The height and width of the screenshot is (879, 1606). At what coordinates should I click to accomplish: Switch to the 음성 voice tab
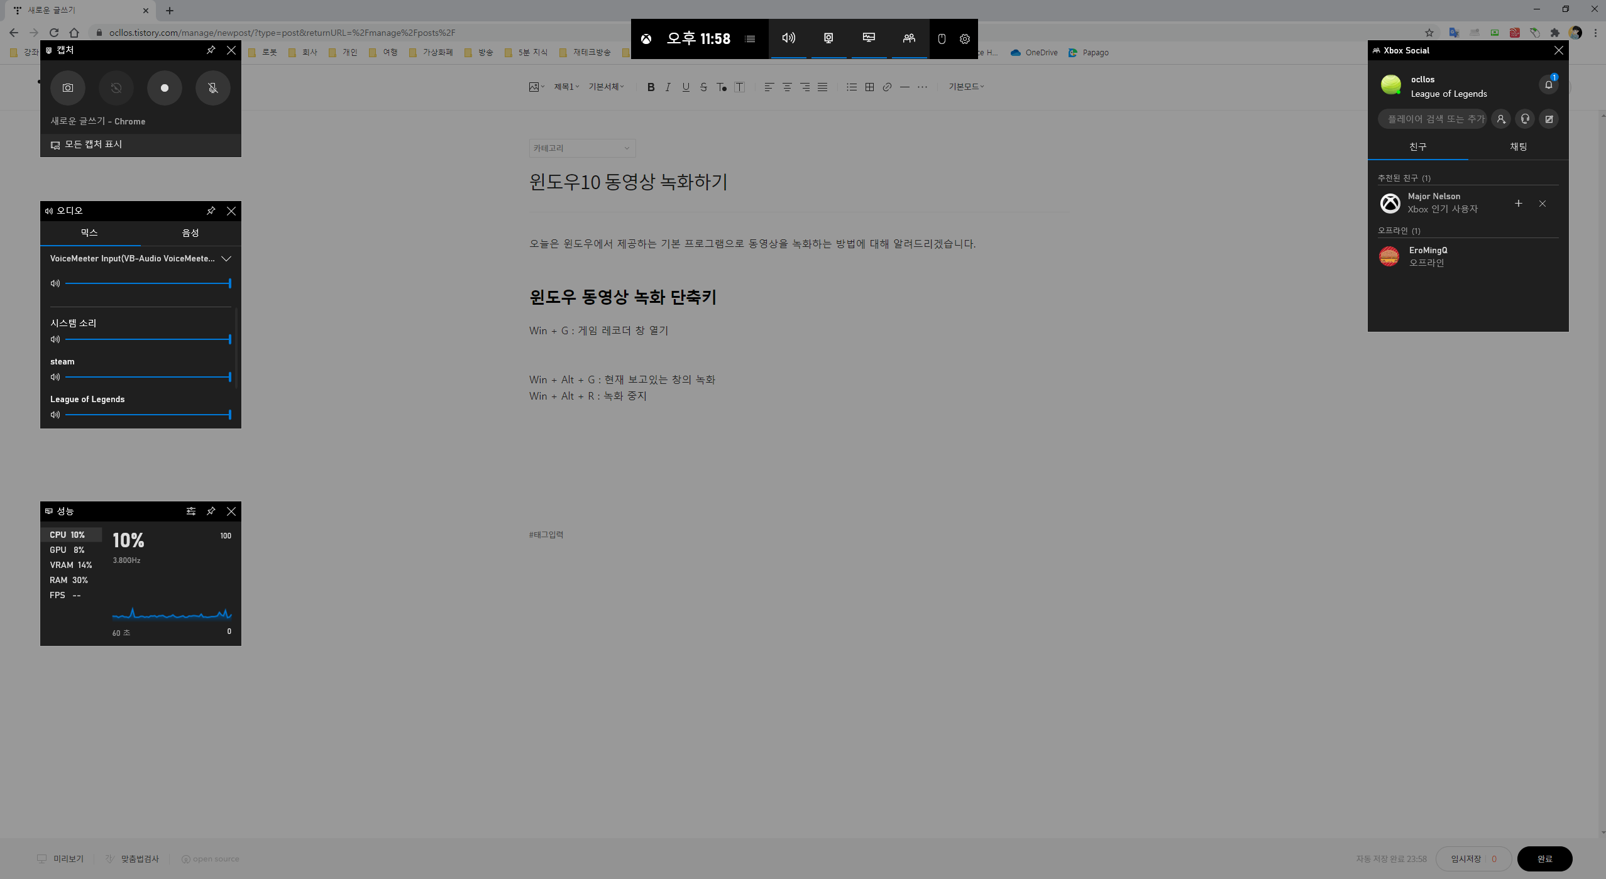(190, 233)
